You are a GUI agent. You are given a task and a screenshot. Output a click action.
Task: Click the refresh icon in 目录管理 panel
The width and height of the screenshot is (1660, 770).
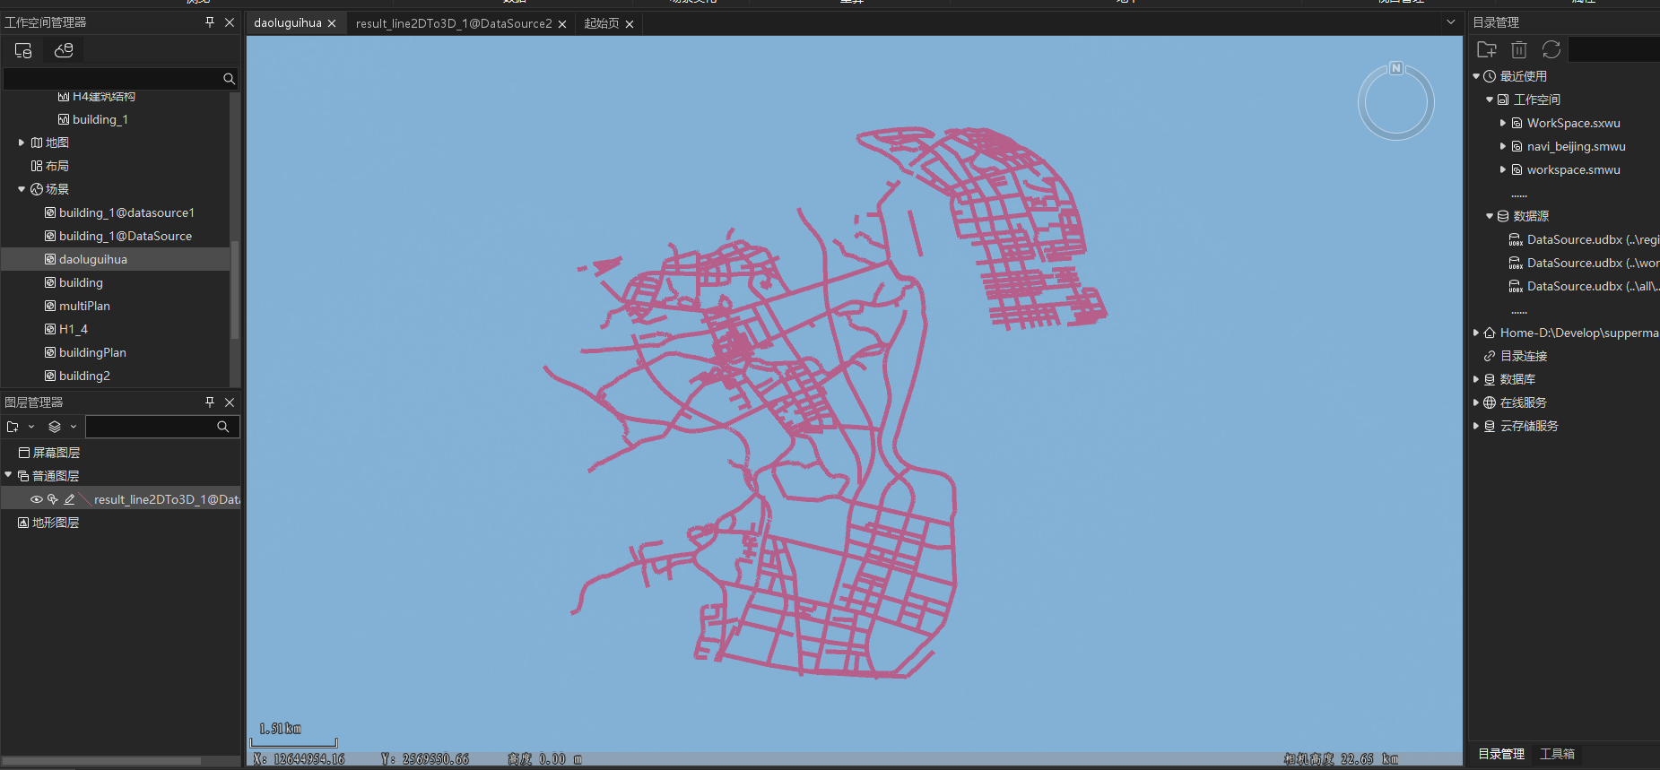pos(1551,50)
